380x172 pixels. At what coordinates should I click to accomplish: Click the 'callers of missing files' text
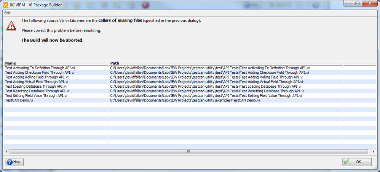(x=120, y=21)
